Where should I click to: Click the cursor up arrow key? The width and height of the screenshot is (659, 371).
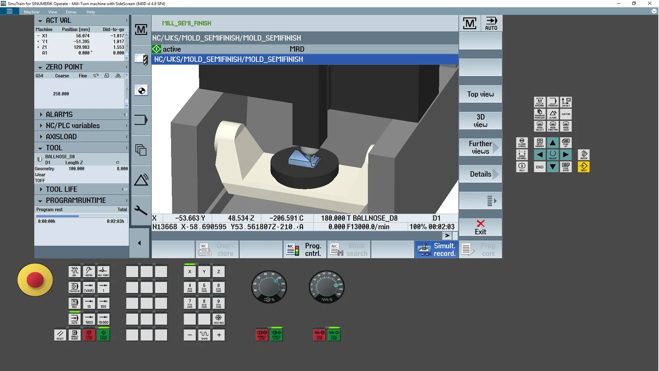click(x=553, y=143)
